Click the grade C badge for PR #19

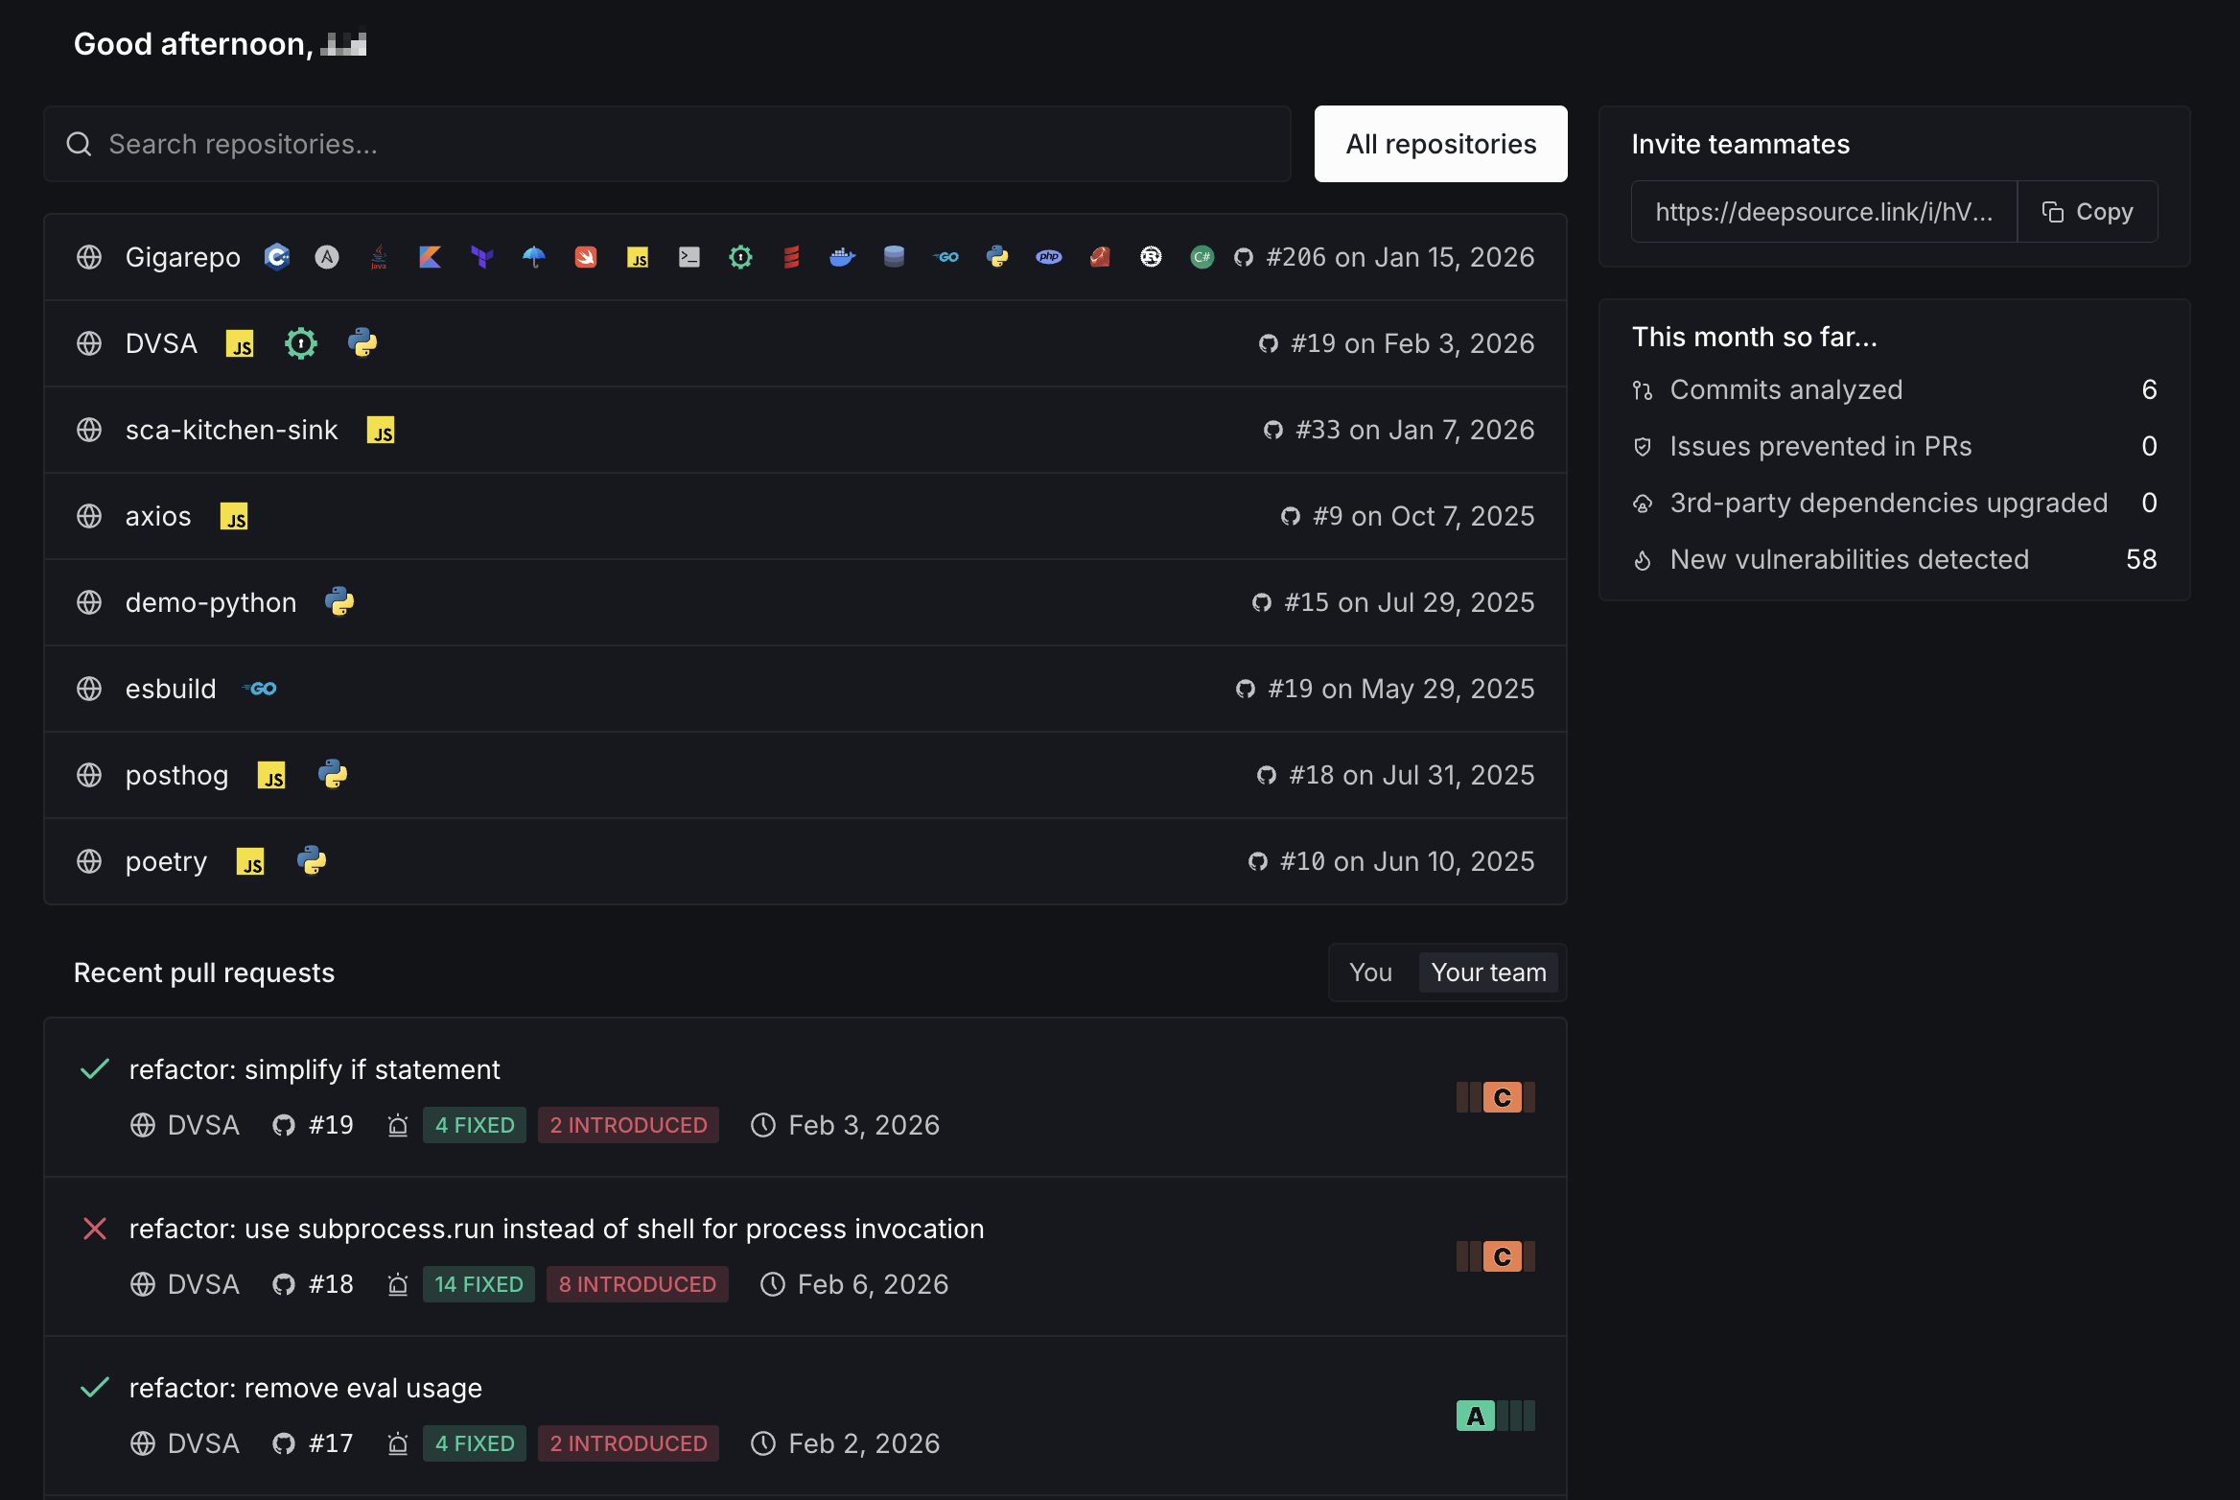1501,1097
